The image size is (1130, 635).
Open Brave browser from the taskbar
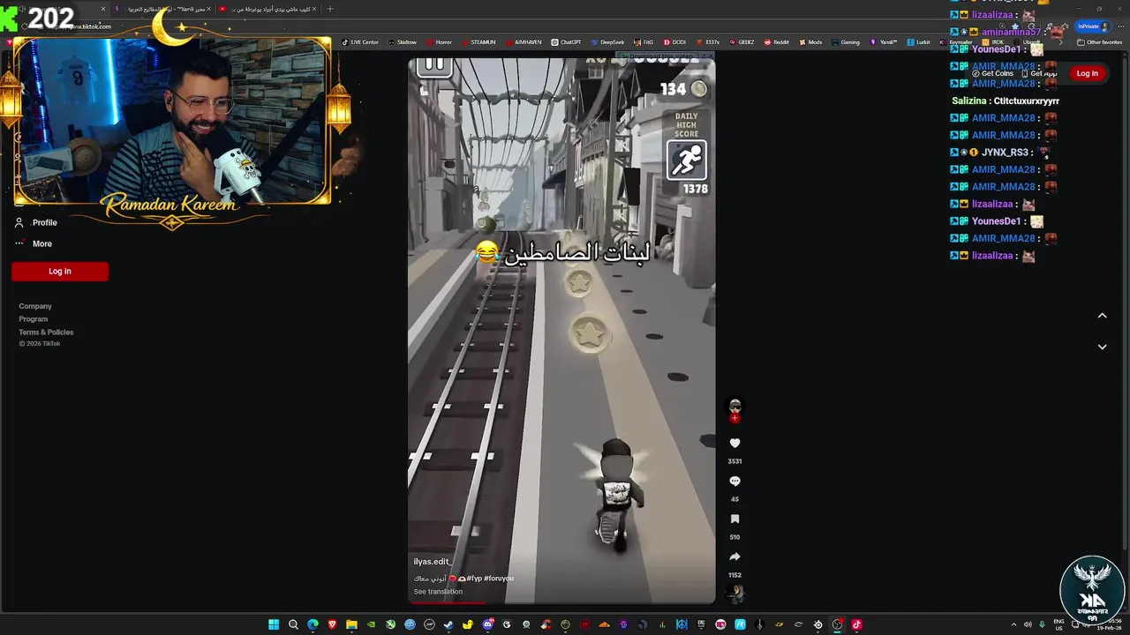coord(332,624)
